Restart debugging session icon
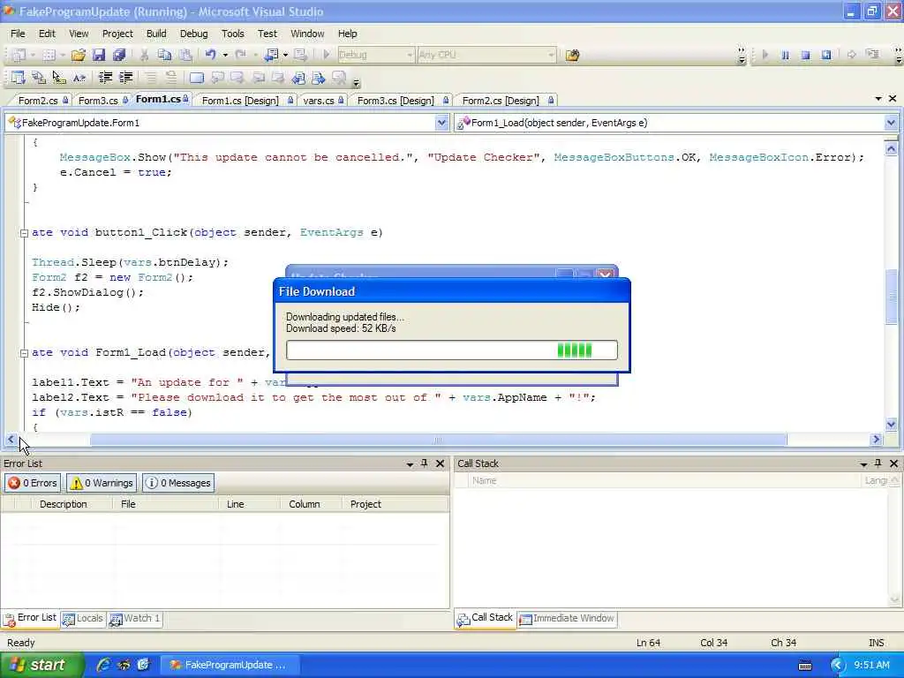This screenshot has width=904, height=678. click(x=826, y=55)
